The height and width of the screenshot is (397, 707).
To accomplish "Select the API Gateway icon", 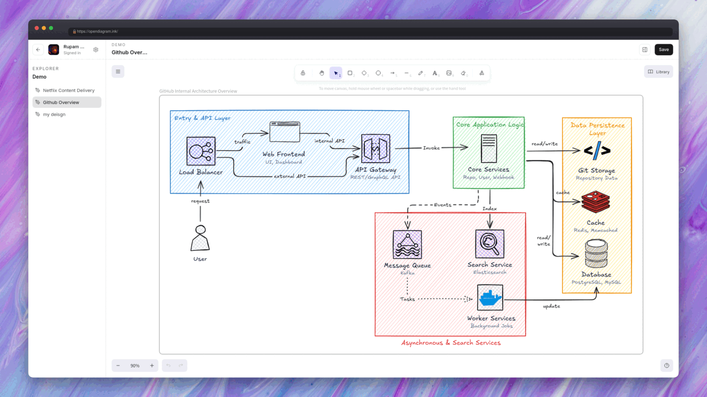I will coord(376,149).
